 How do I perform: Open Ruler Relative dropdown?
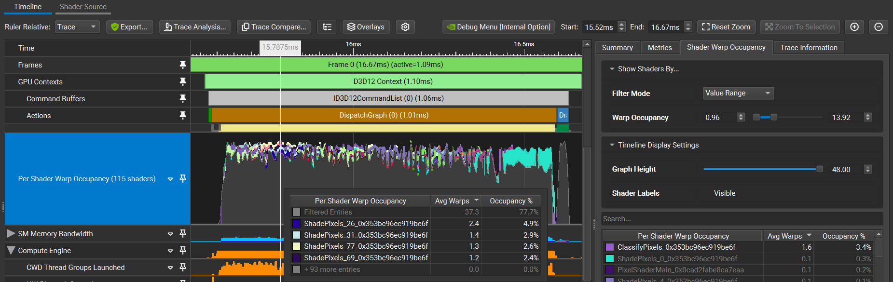point(77,27)
